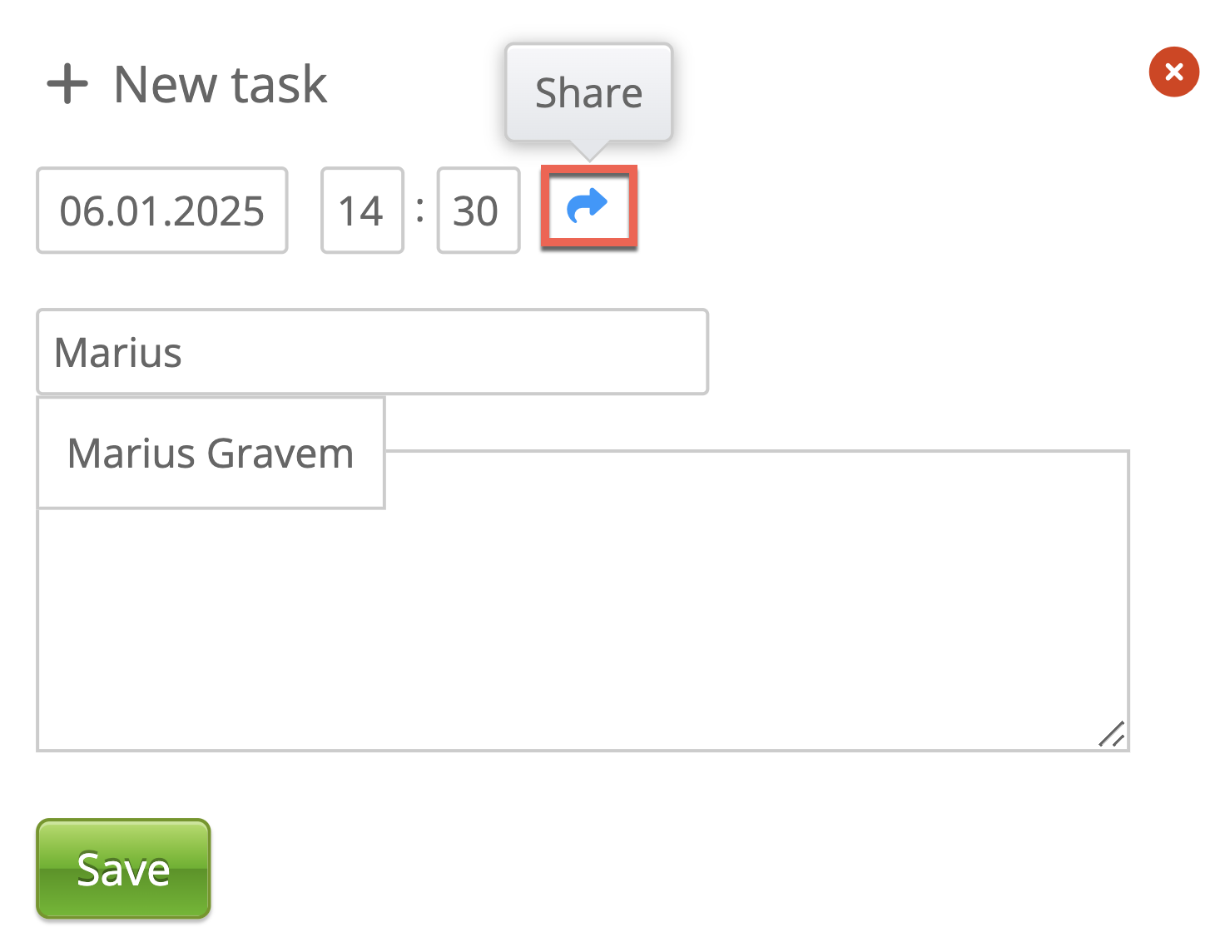Focus the Marius search box
The width and height of the screenshot is (1225, 952).
372,352
